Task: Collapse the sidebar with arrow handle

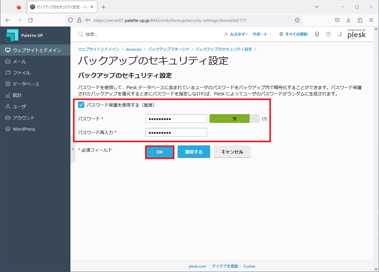Action: tap(73, 149)
